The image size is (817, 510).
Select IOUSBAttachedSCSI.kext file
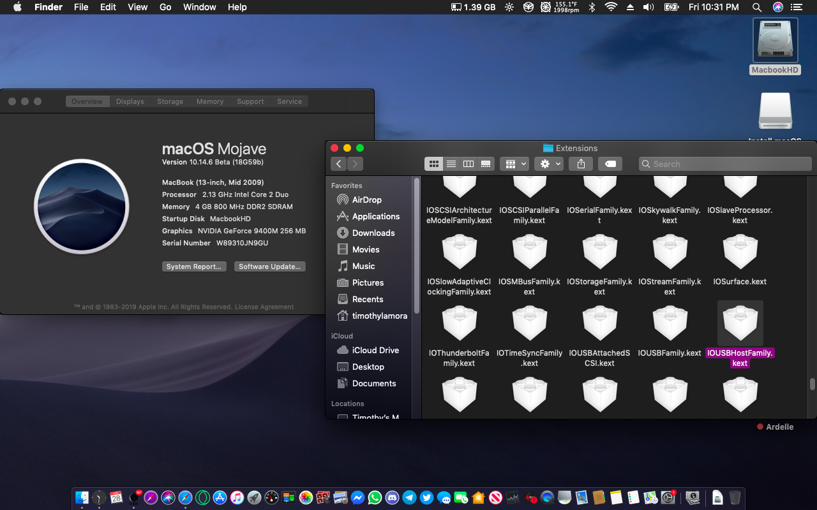pos(599,336)
